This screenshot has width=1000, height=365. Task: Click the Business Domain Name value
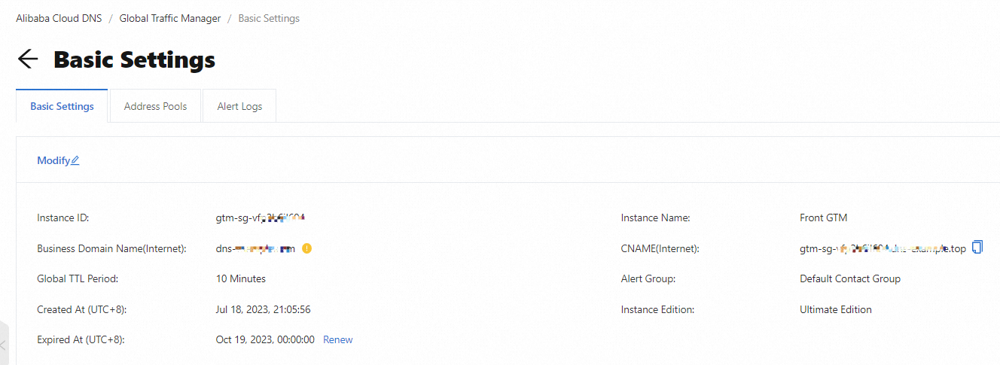(255, 248)
